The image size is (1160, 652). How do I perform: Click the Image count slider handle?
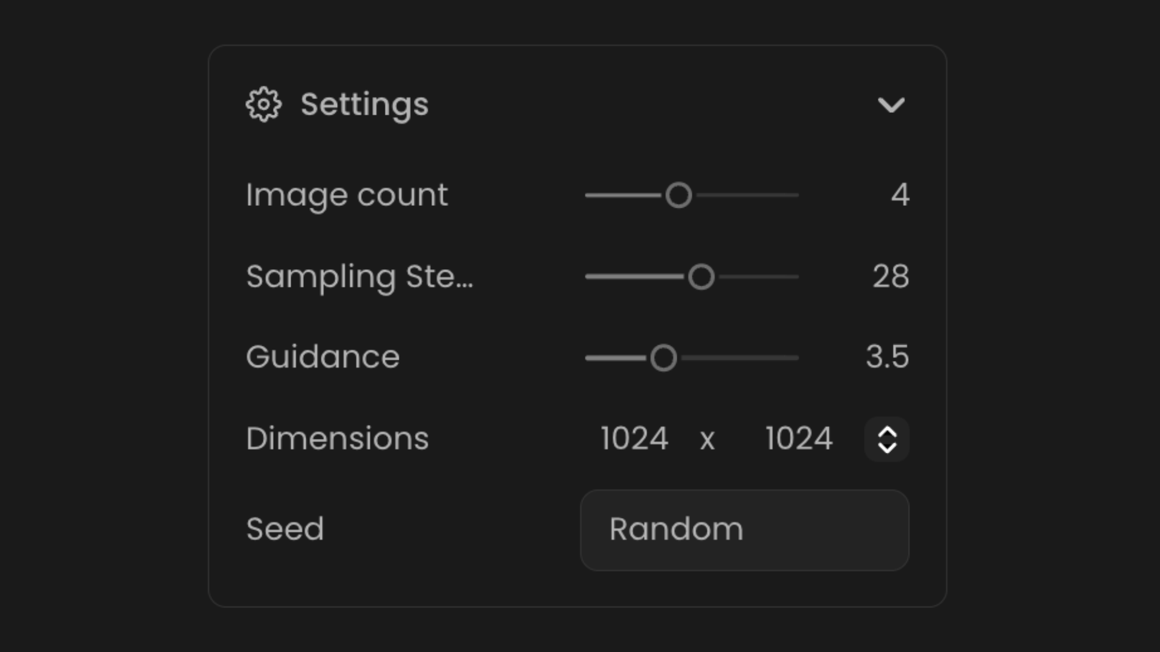point(678,195)
